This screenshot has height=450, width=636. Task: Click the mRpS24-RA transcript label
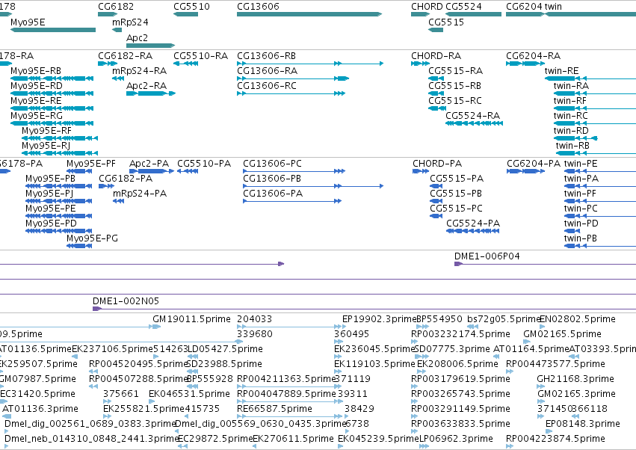pyautogui.click(x=140, y=70)
